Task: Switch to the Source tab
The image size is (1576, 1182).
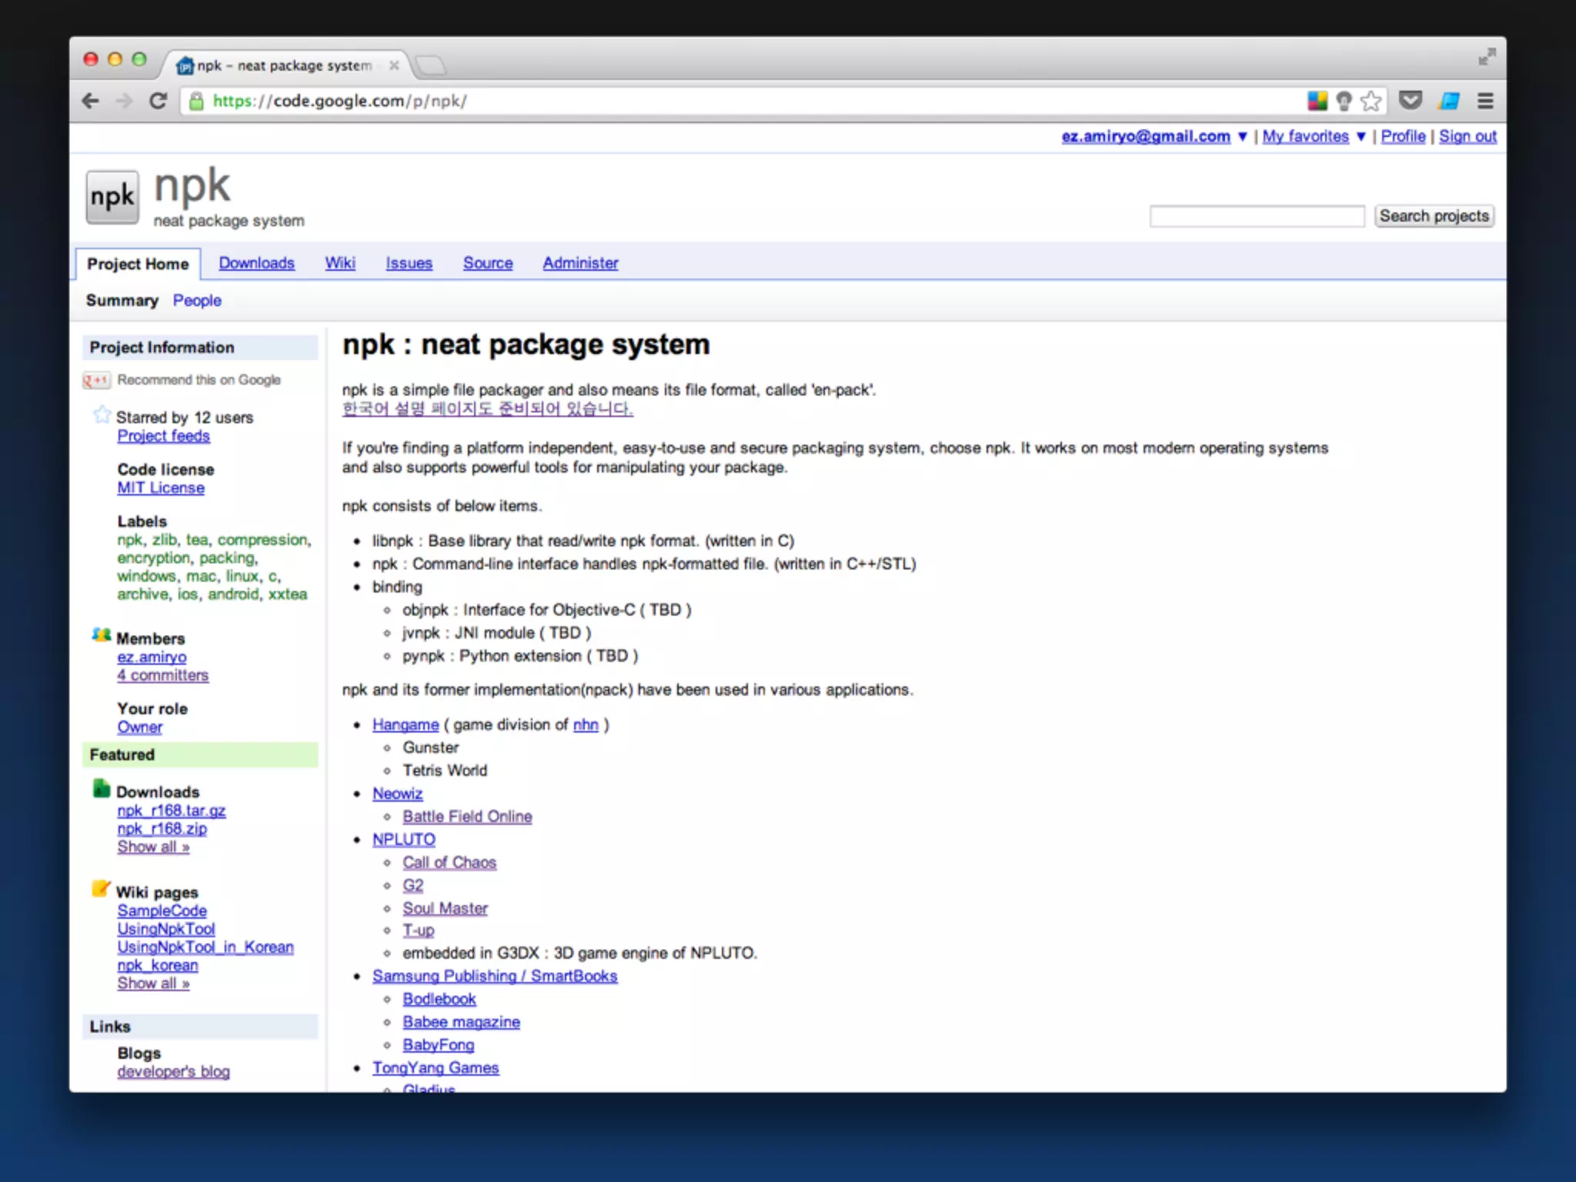Action: click(x=487, y=263)
